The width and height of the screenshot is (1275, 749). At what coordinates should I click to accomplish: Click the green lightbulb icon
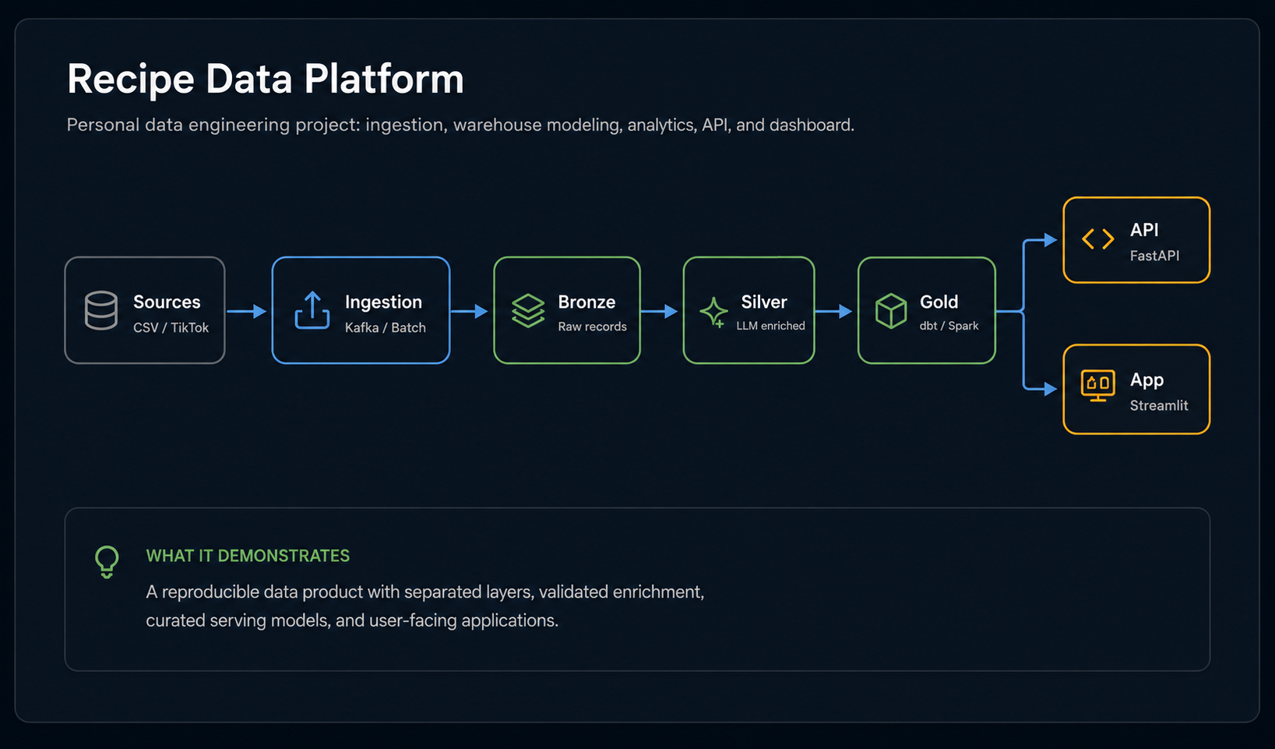107,561
